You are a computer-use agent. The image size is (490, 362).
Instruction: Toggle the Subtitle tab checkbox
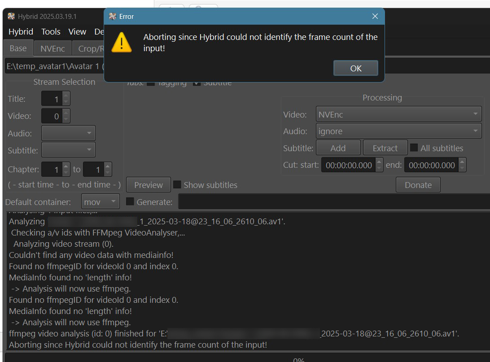pyautogui.click(x=197, y=83)
